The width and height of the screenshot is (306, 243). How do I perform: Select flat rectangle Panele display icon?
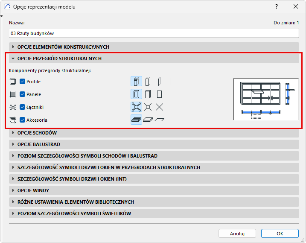pyautogui.click(x=159, y=94)
